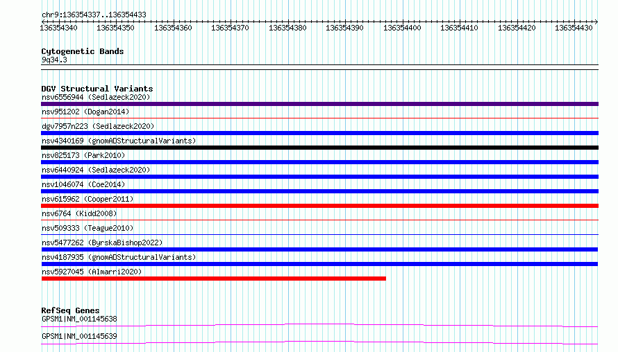Open variant nsv6440924 (Sedlazeck2020) label
618x352 pixels.
[x=96, y=170]
